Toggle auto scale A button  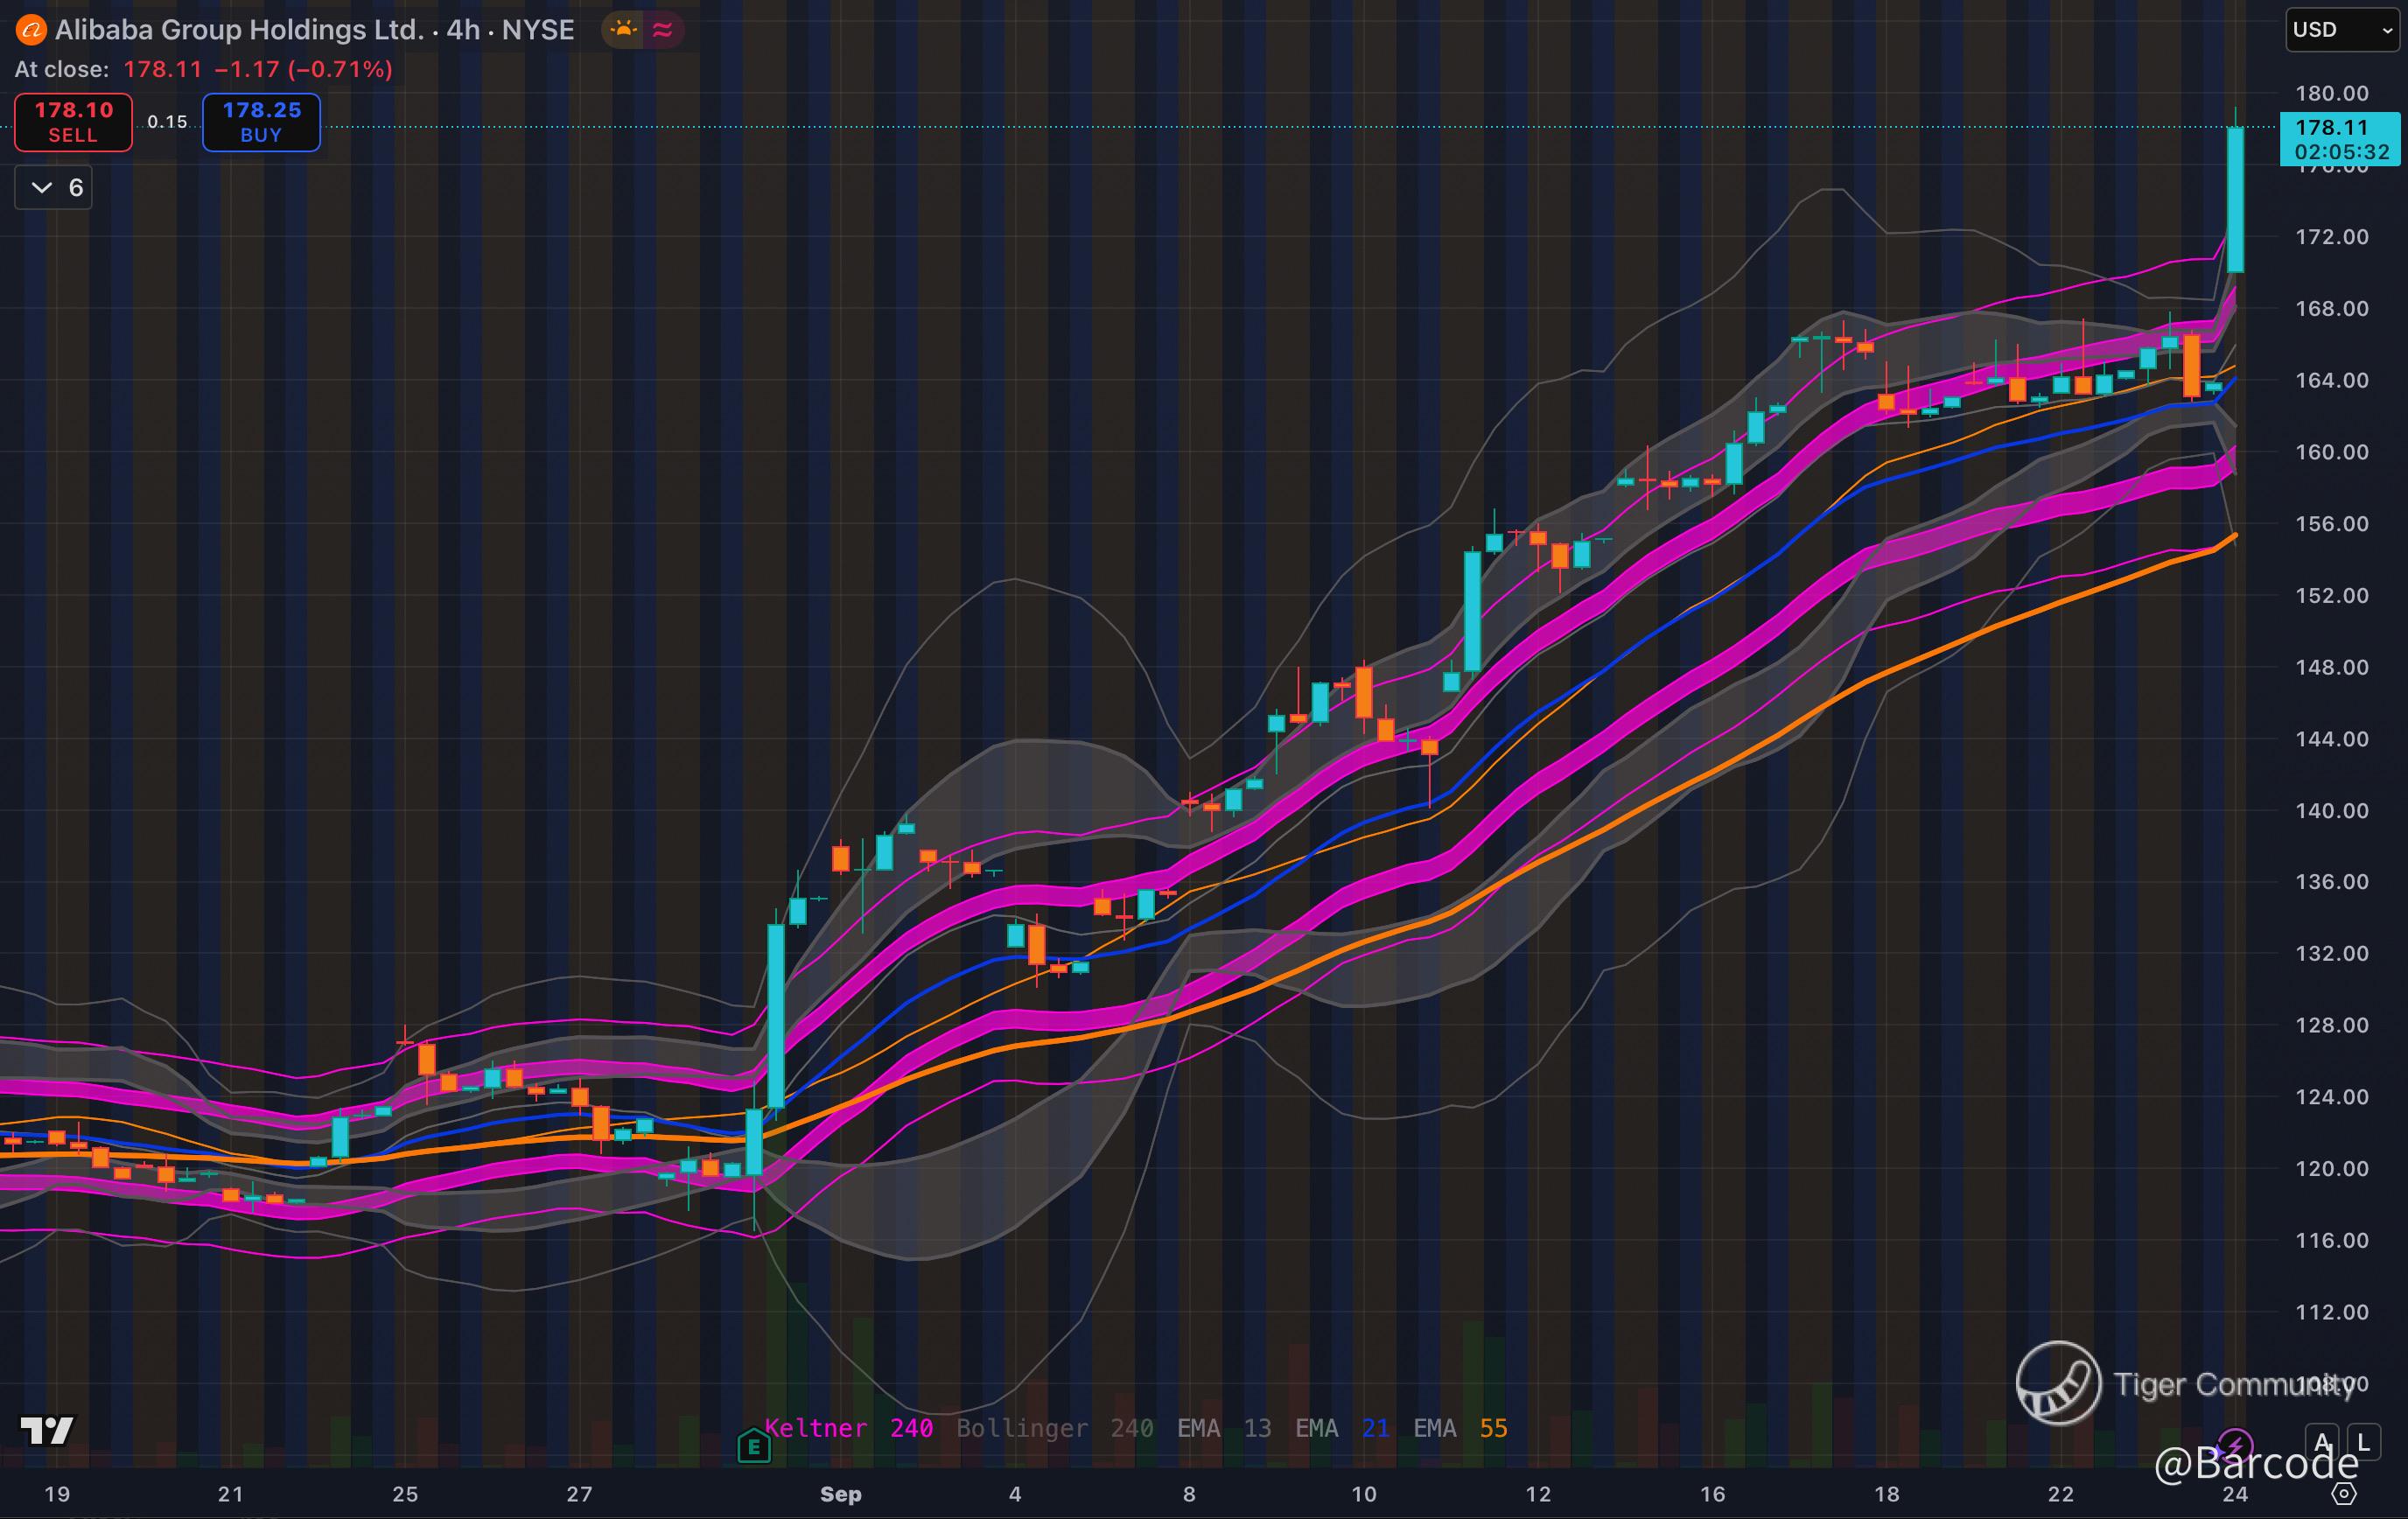(2322, 1442)
